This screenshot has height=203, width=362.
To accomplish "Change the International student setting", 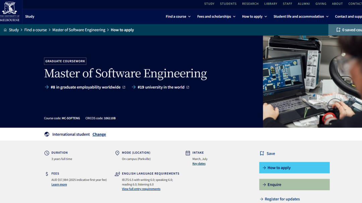I will [99, 134].
